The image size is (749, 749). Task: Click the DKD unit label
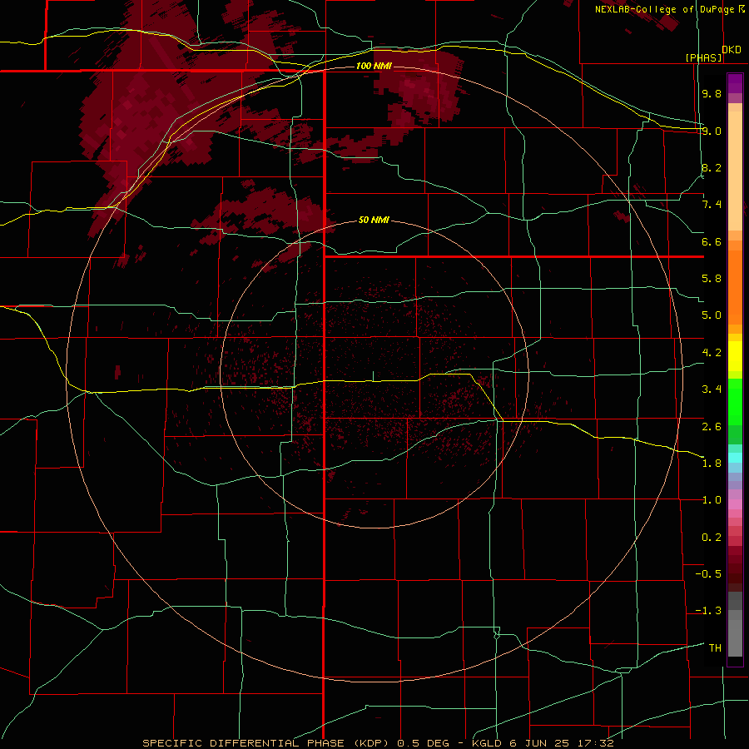732,49
